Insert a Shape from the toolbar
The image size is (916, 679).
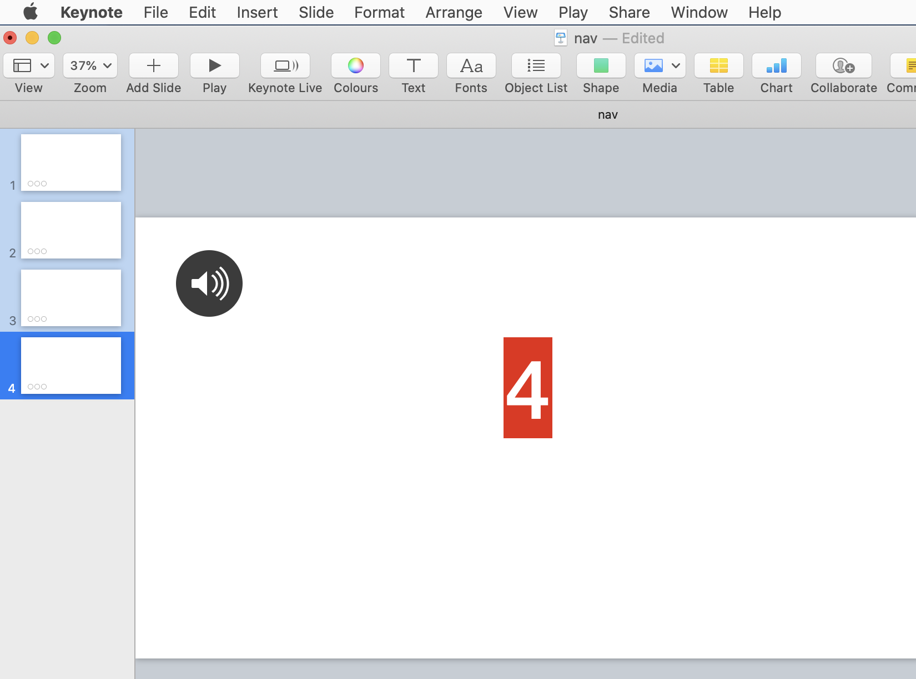(601, 66)
